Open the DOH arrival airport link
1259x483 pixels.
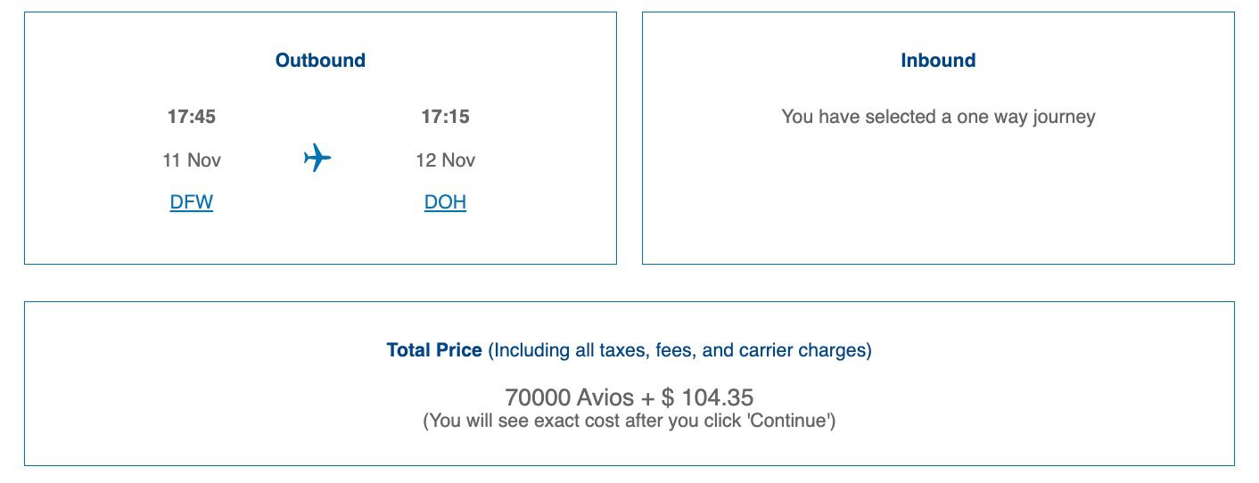[445, 202]
